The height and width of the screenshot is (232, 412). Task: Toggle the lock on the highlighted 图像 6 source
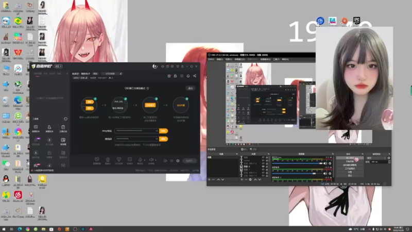coord(267,167)
